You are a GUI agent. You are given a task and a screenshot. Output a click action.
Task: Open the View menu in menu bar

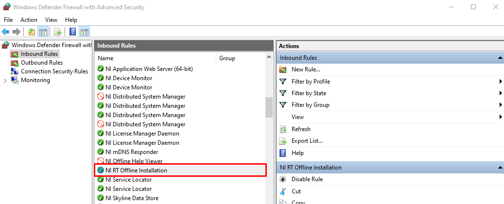[51, 20]
